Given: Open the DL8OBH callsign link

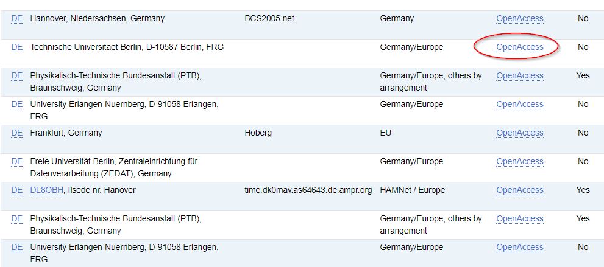Looking at the screenshot, I should [46, 190].
